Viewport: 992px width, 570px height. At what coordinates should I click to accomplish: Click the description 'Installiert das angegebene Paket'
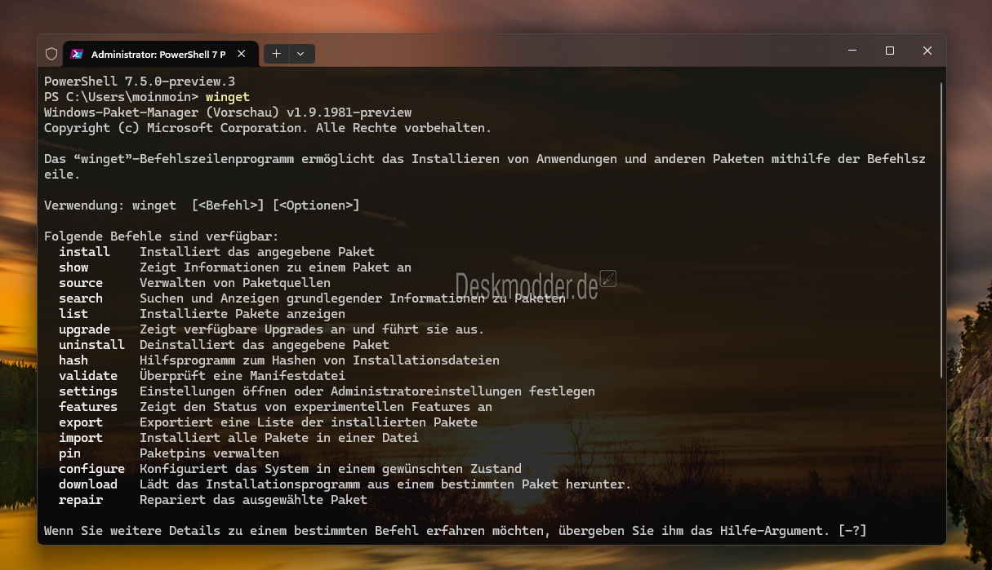pos(257,252)
